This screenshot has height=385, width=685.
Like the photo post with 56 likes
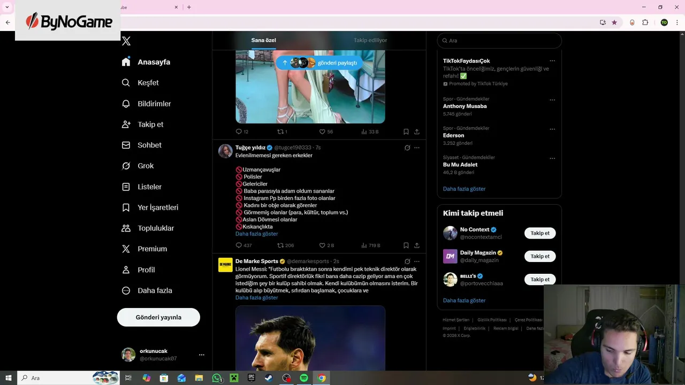tap(326, 132)
